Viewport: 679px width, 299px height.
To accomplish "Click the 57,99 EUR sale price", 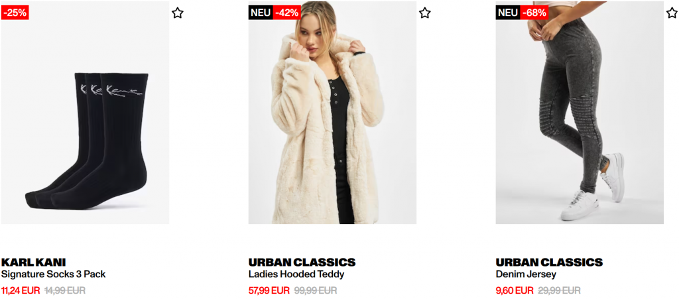I will coord(269,290).
